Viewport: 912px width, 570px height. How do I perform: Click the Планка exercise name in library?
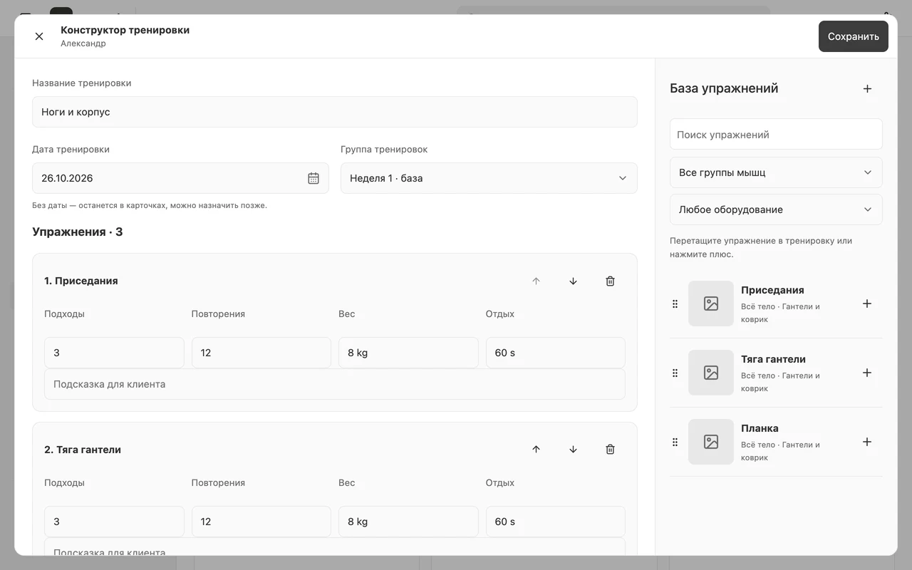click(760, 428)
